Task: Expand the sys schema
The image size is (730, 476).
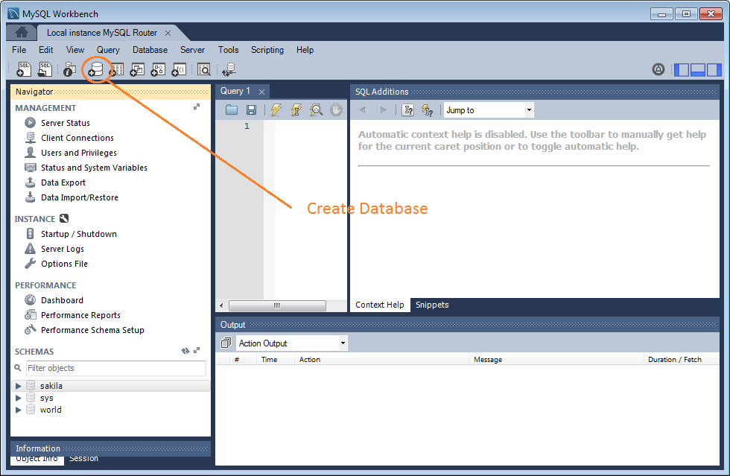Action: coord(18,398)
